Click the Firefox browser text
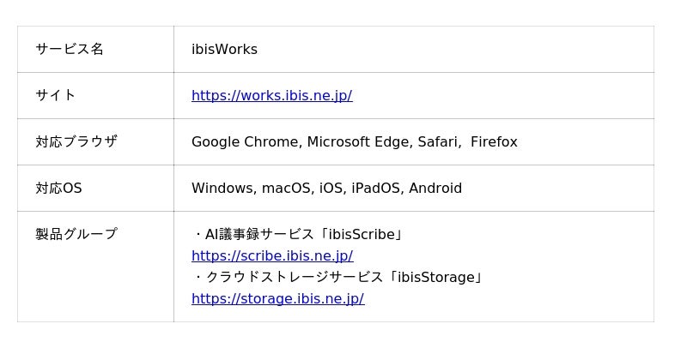 click(x=494, y=142)
